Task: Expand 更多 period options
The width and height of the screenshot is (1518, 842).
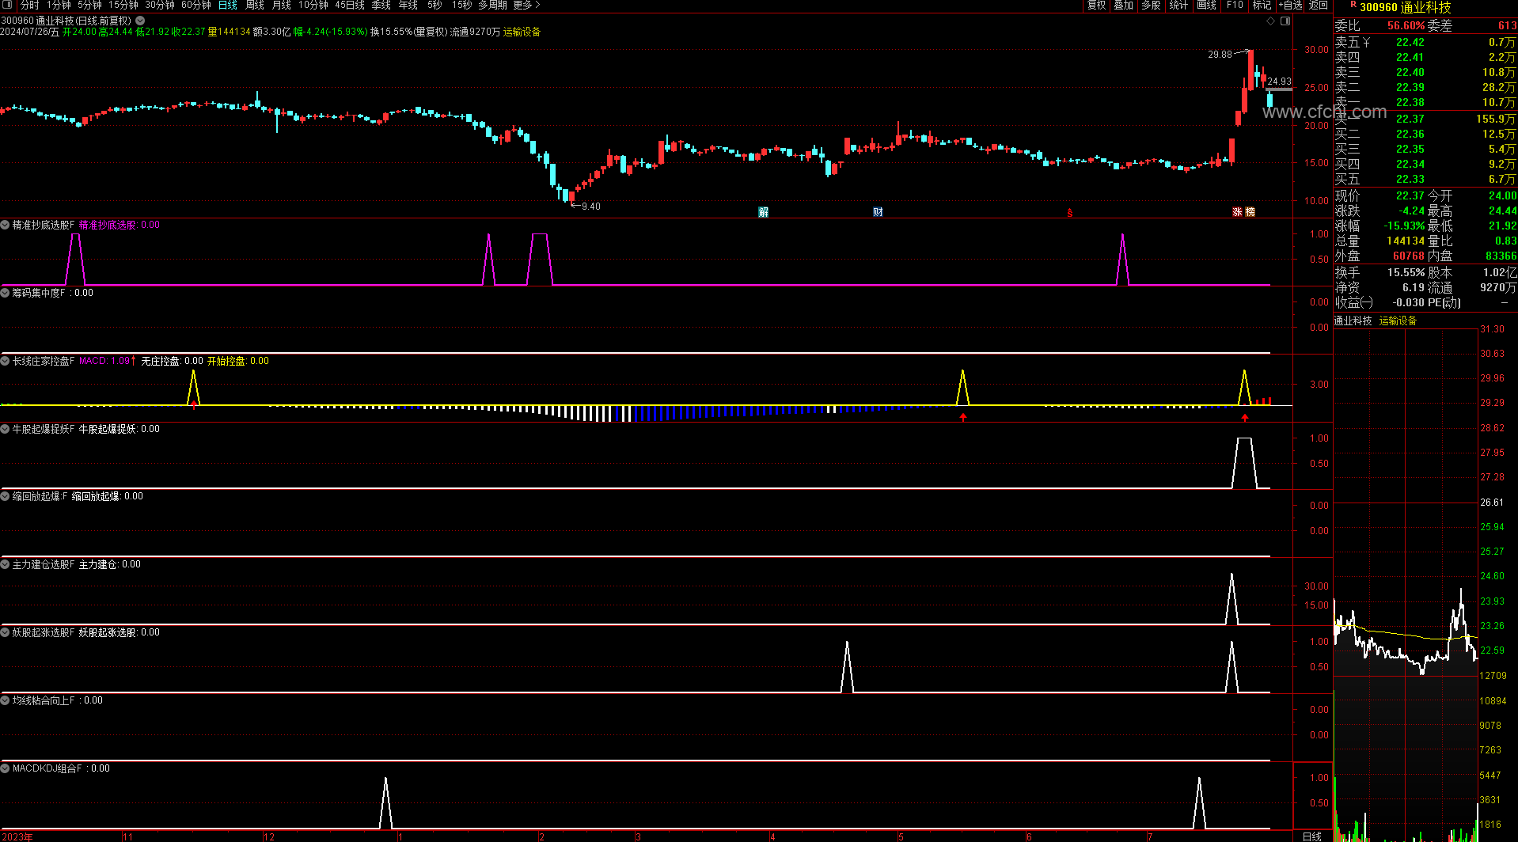Action: [526, 6]
